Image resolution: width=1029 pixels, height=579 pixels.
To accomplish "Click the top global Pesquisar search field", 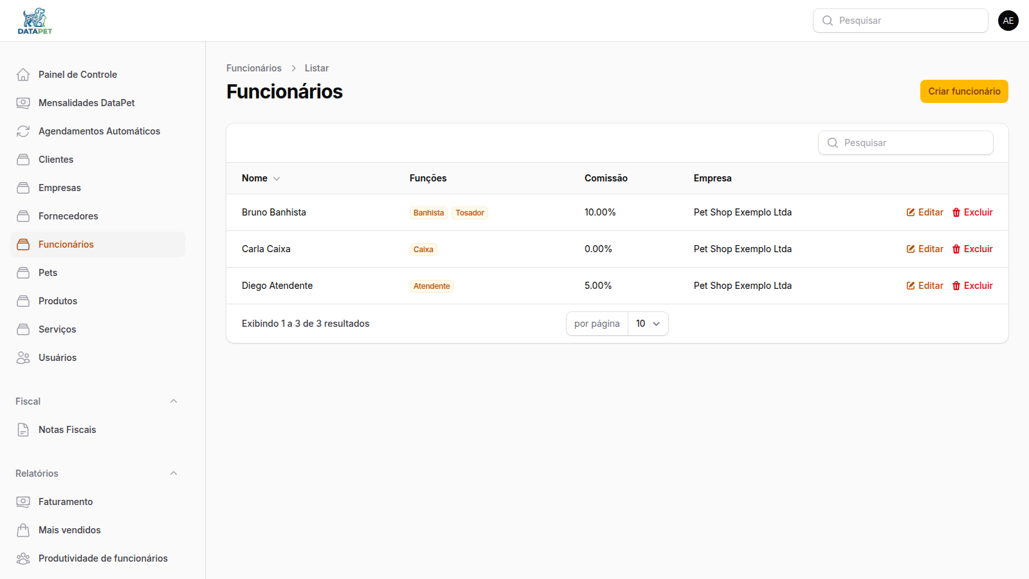I will tap(900, 21).
